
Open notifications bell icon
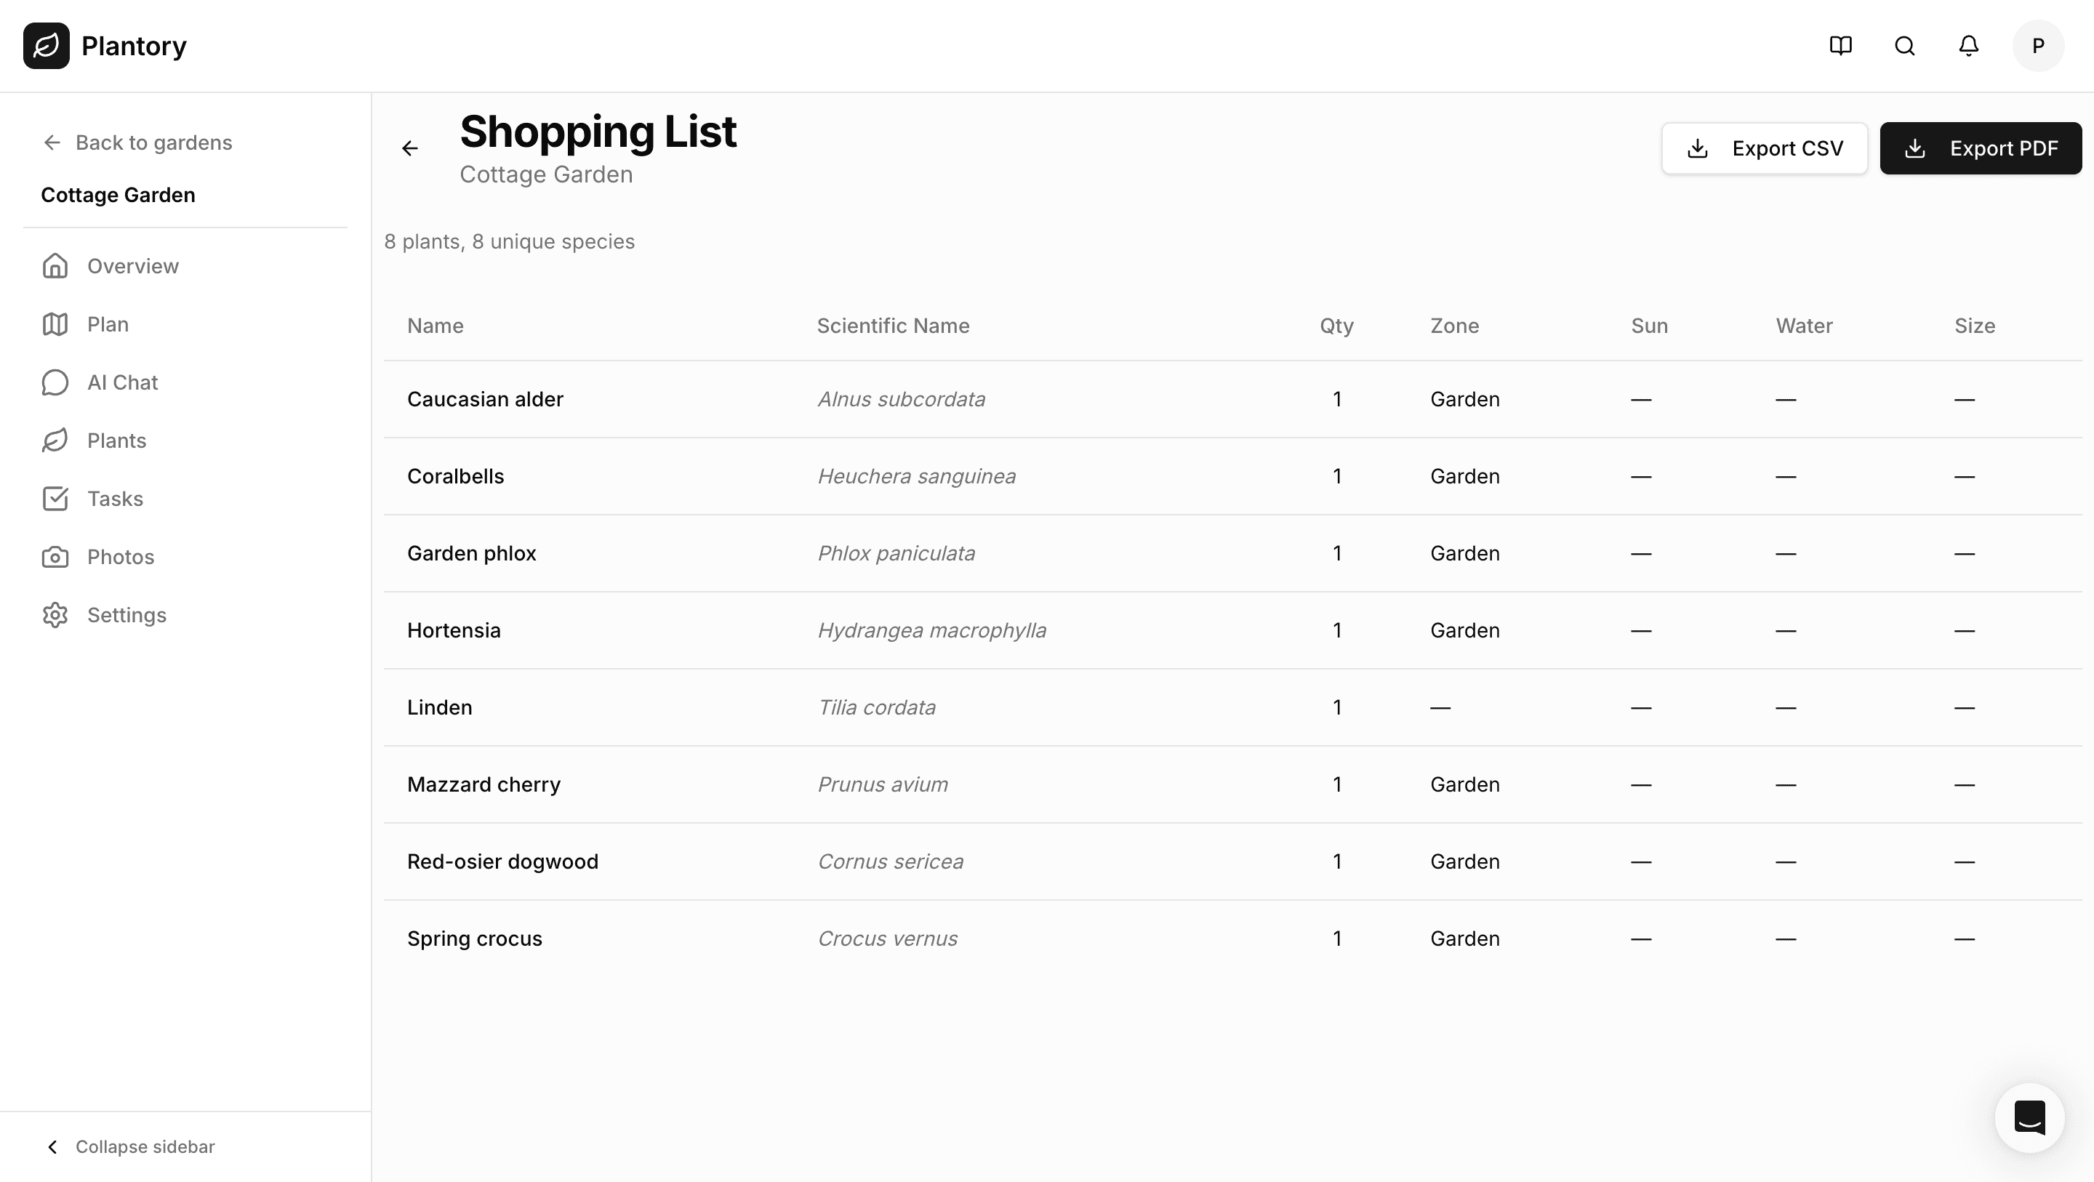(x=1968, y=46)
